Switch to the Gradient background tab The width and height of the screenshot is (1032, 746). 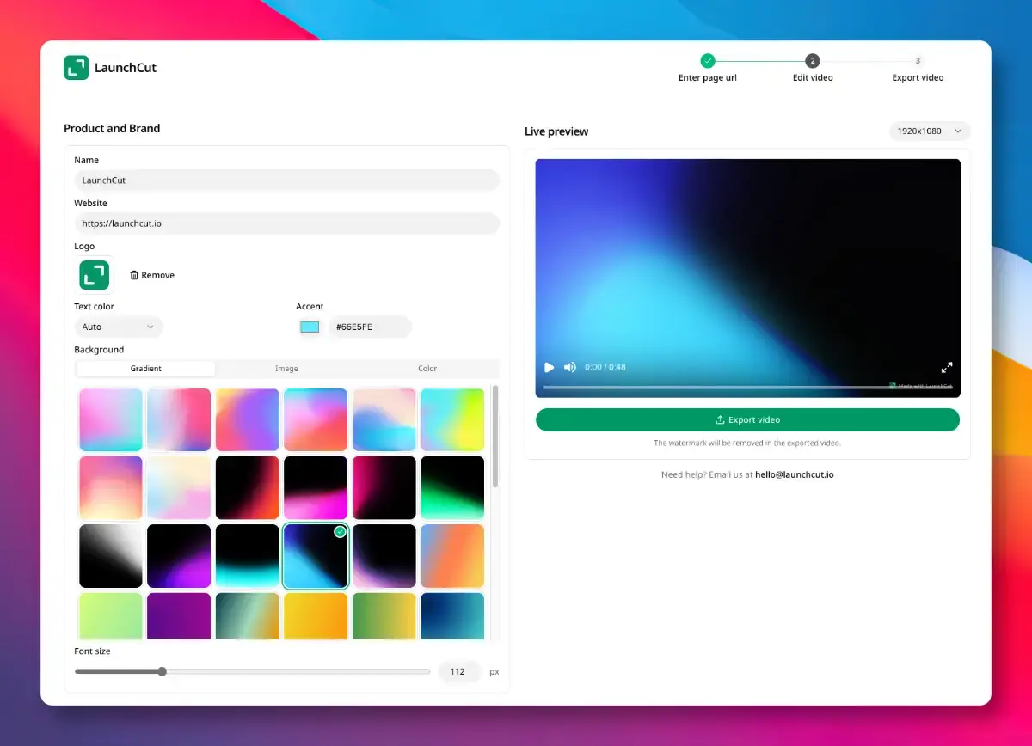[x=146, y=368]
